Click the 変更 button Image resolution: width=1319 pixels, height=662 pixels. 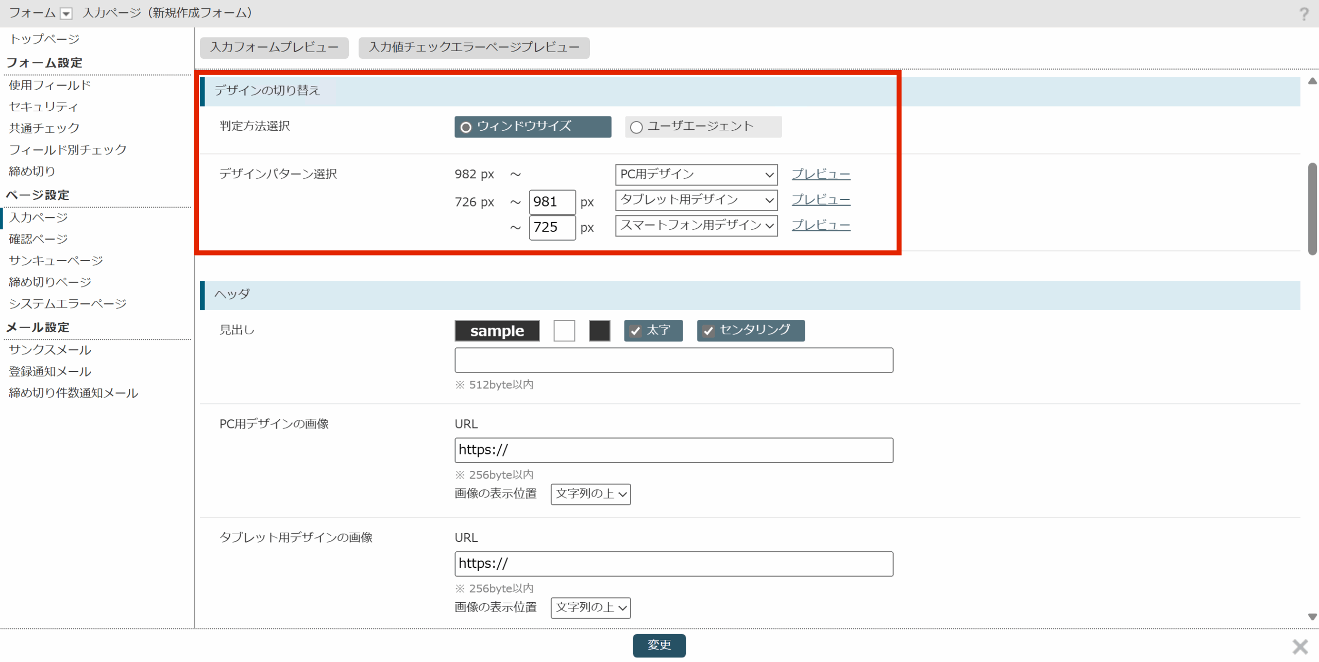[659, 646]
